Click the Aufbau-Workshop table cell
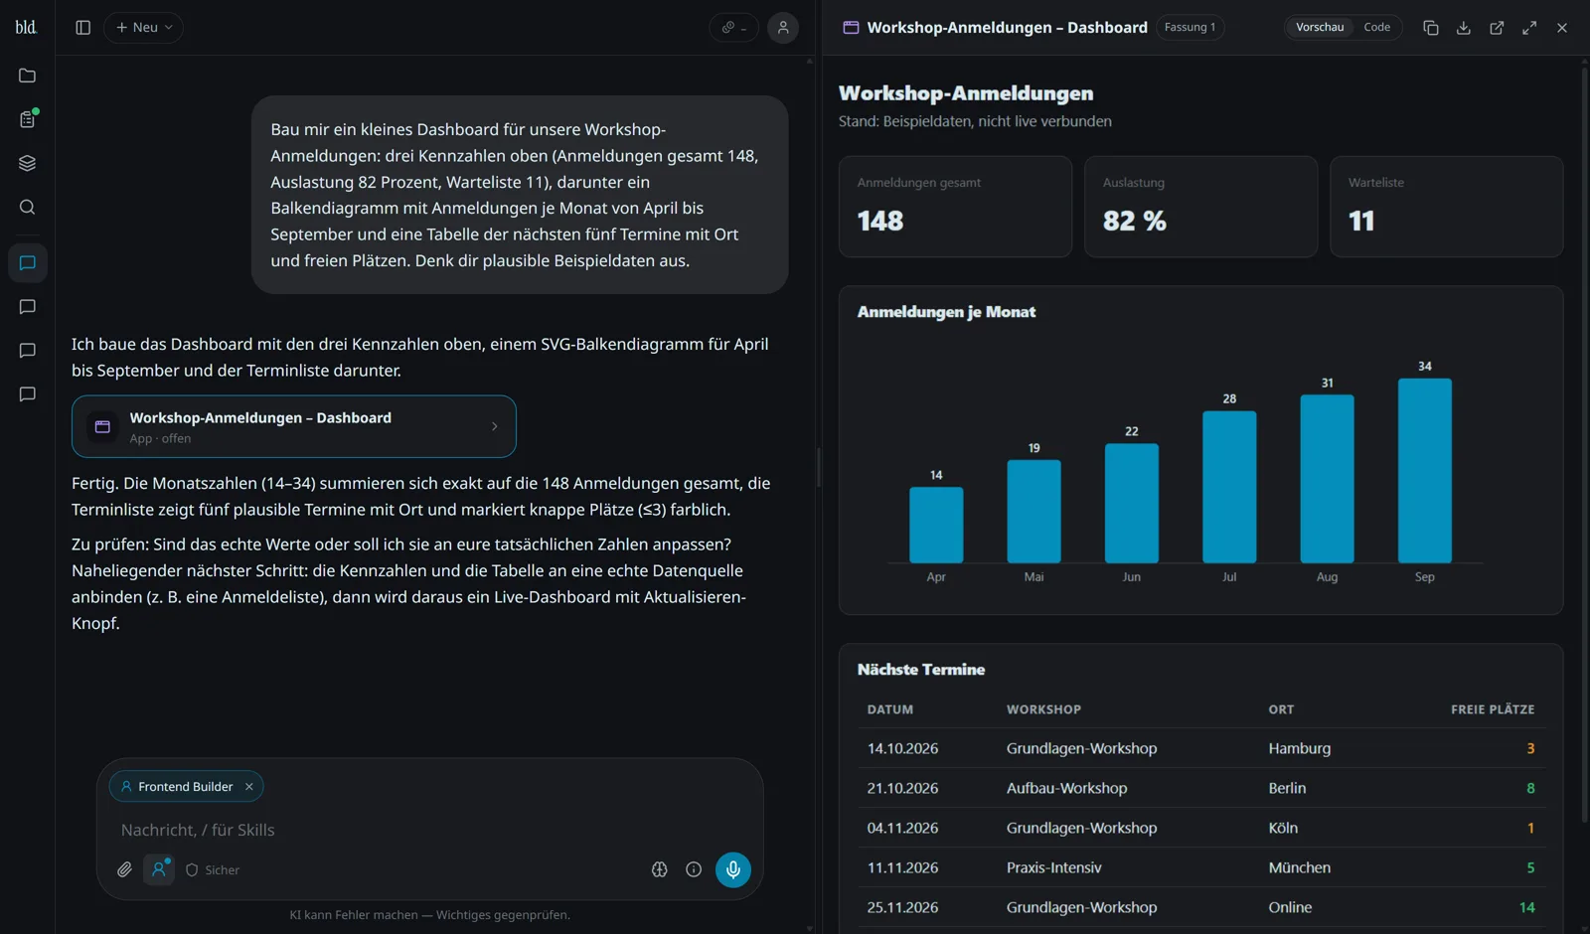Image resolution: width=1590 pixels, height=934 pixels. [1066, 789]
